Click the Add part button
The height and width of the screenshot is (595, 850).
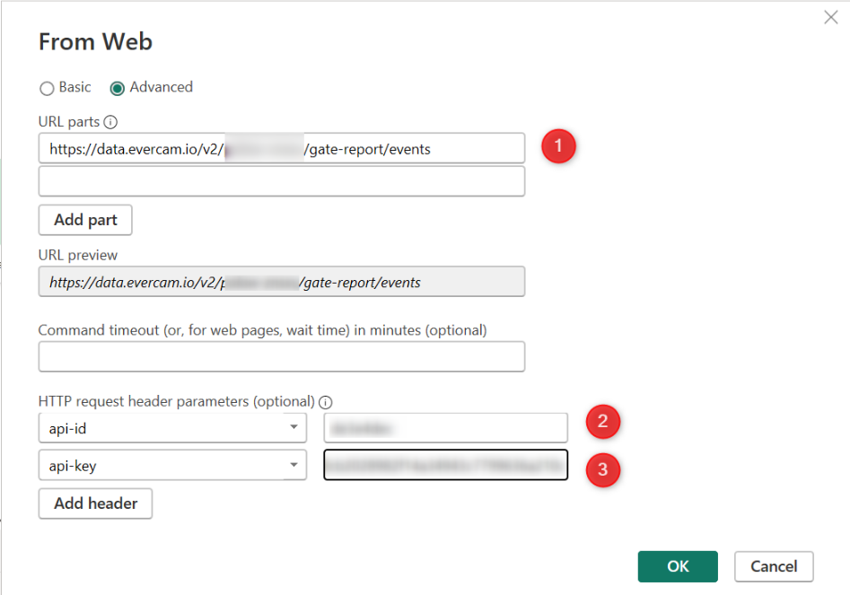pyautogui.click(x=85, y=220)
